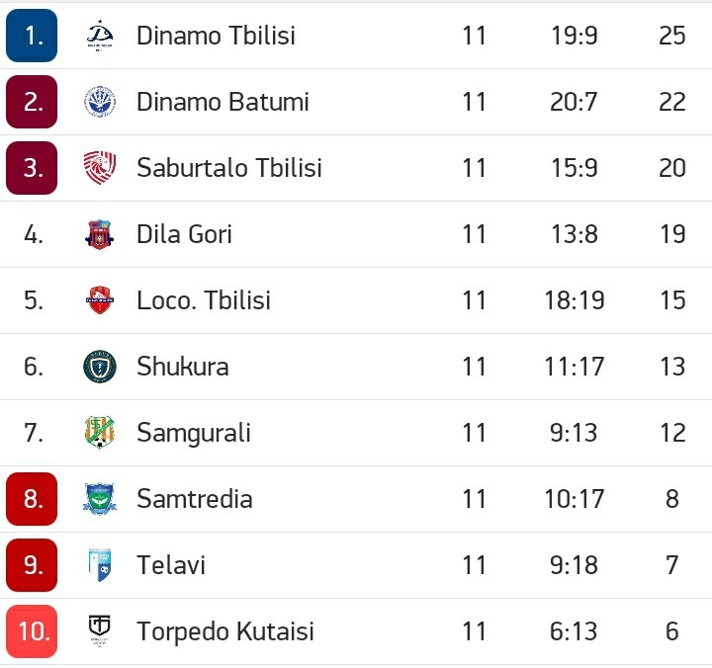712x668 pixels.
Task: Click the light red rank 10 badge
Action: pyautogui.click(x=32, y=631)
